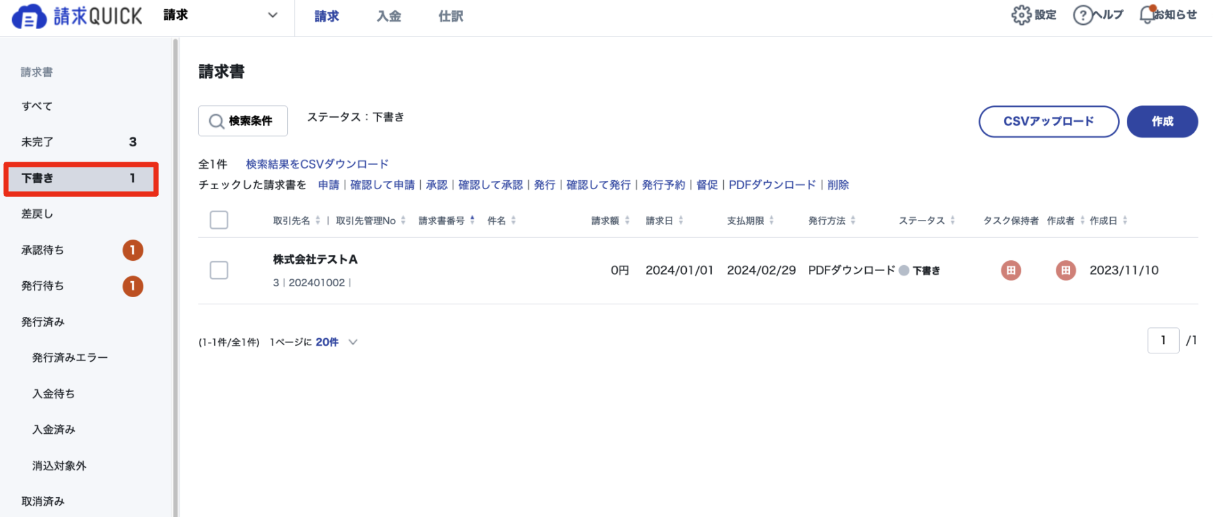1215x517 pixels.
Task: Click the 確認して発行 bulk action link
Action: pos(599,185)
